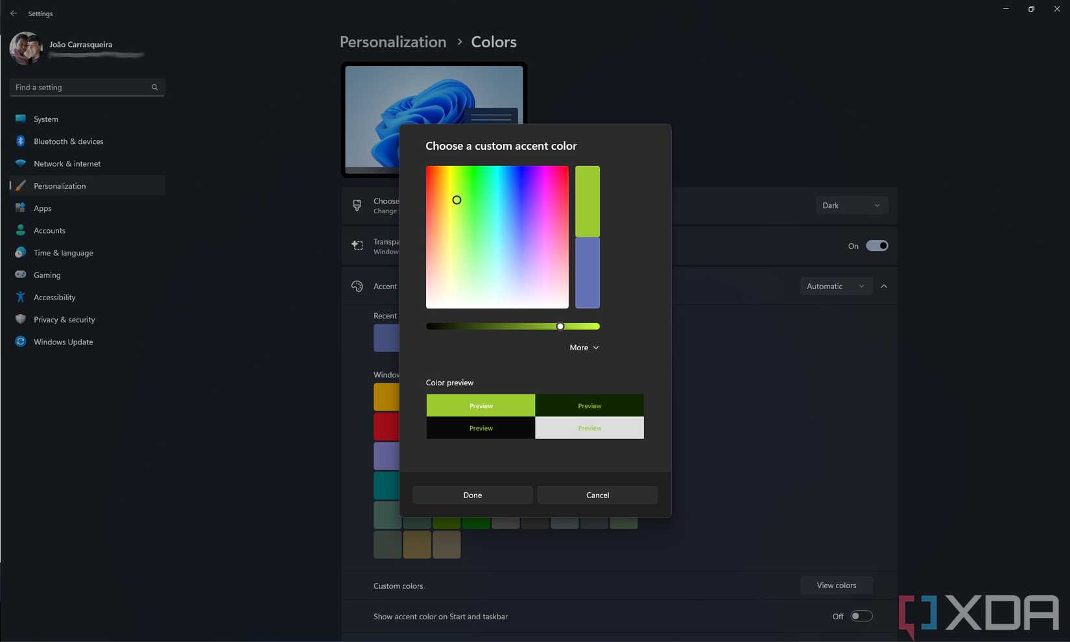Image resolution: width=1070 pixels, height=642 pixels.
Task: Click the search magnifier icon
Action: pos(154,88)
